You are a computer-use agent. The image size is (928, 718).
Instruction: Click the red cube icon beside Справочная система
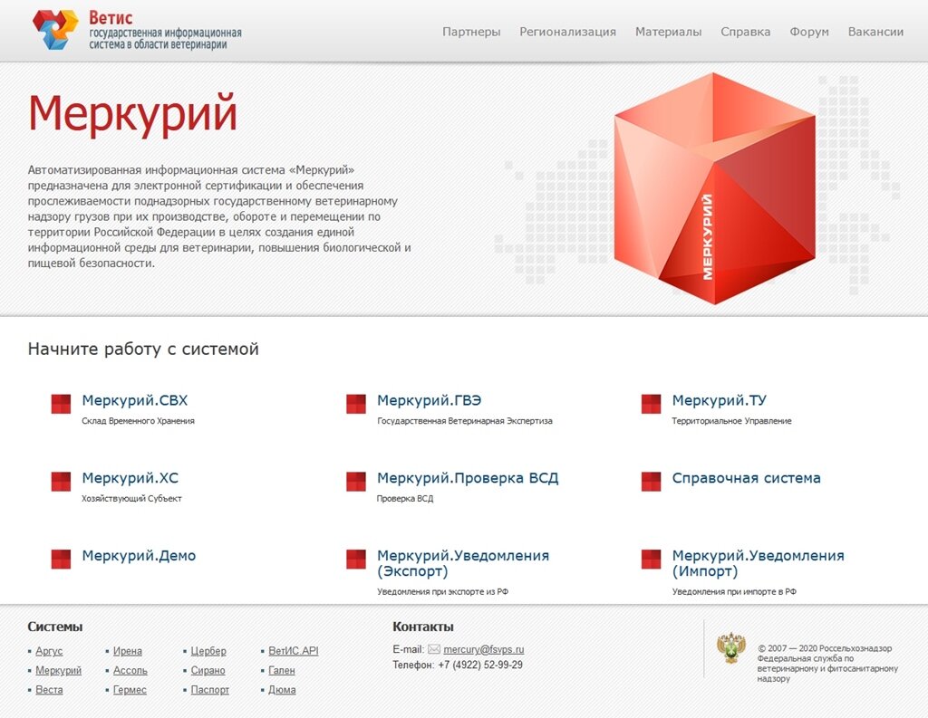coord(651,482)
